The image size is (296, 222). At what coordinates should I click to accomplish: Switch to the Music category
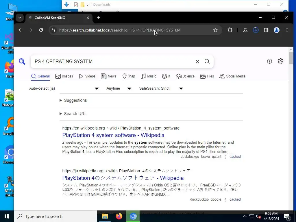coord(149,76)
